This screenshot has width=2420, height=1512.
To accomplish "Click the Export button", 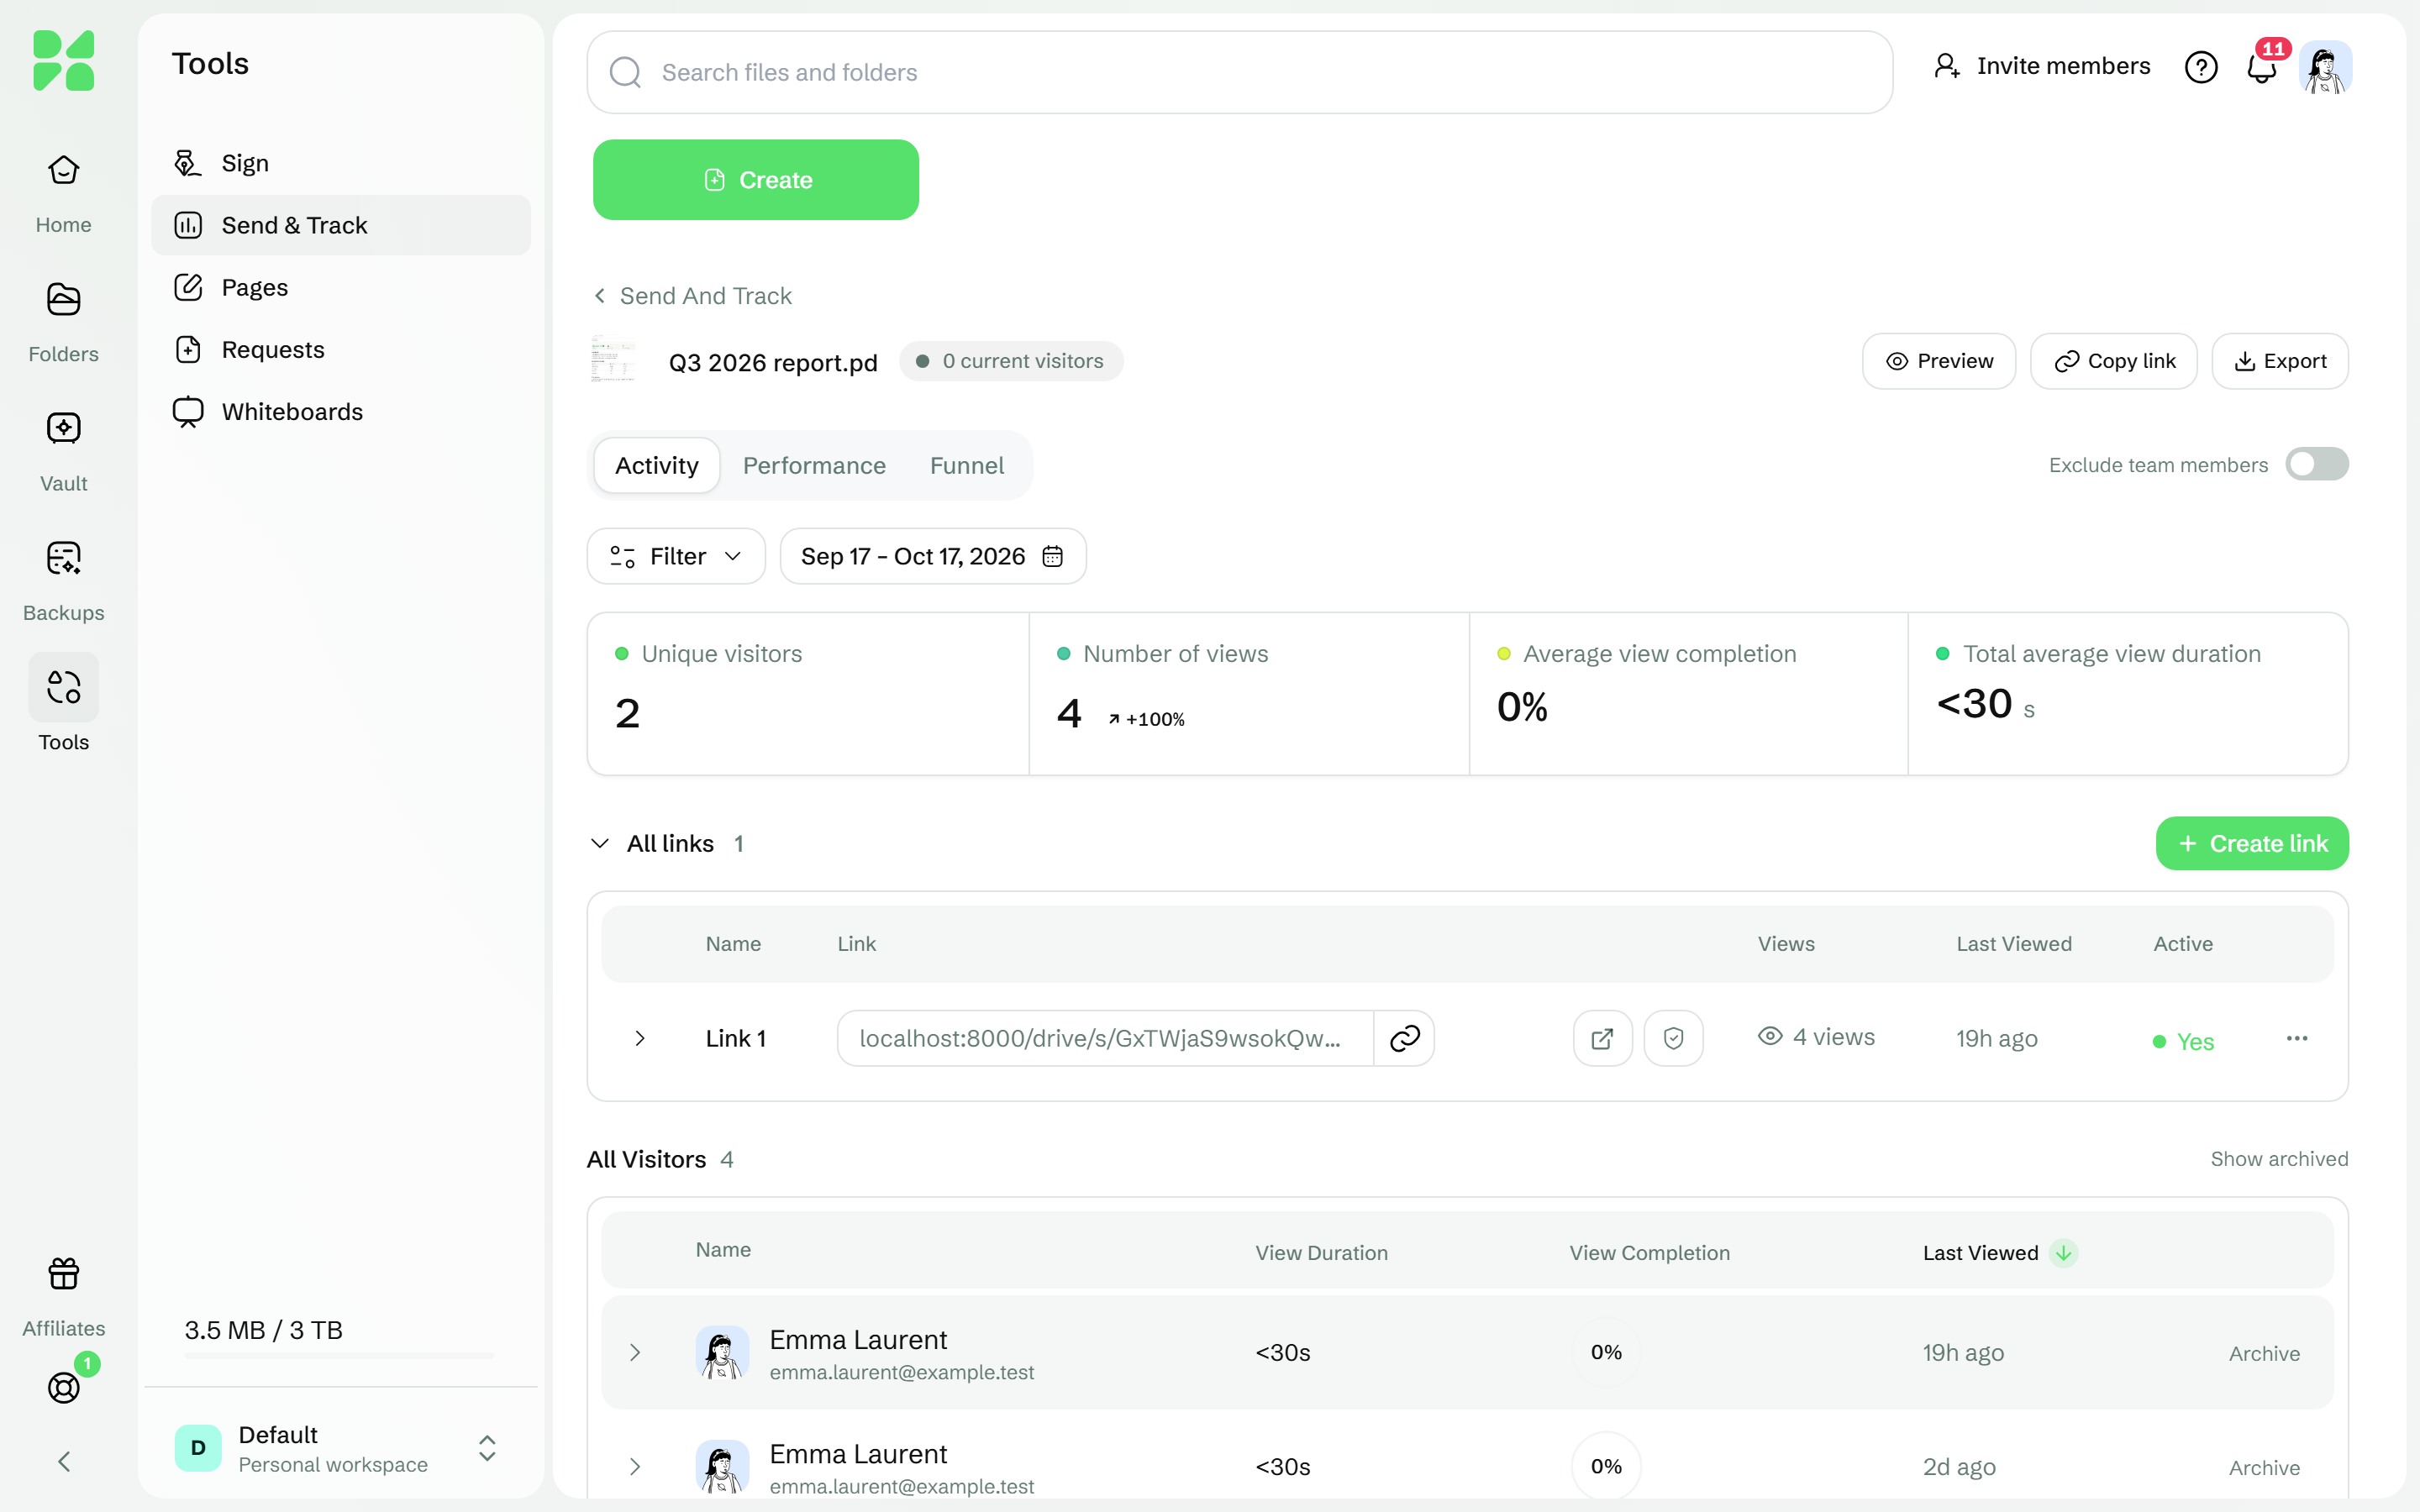I will click(2280, 361).
